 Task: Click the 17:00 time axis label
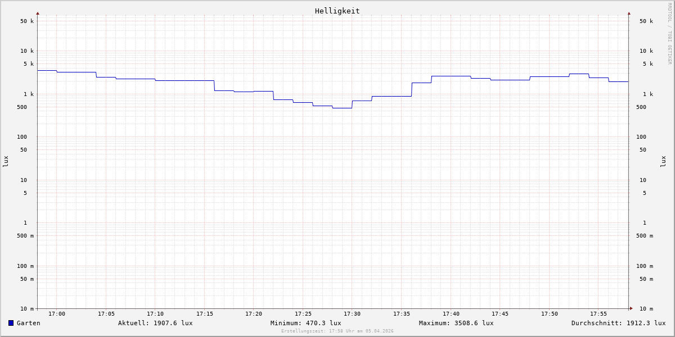click(x=57, y=314)
